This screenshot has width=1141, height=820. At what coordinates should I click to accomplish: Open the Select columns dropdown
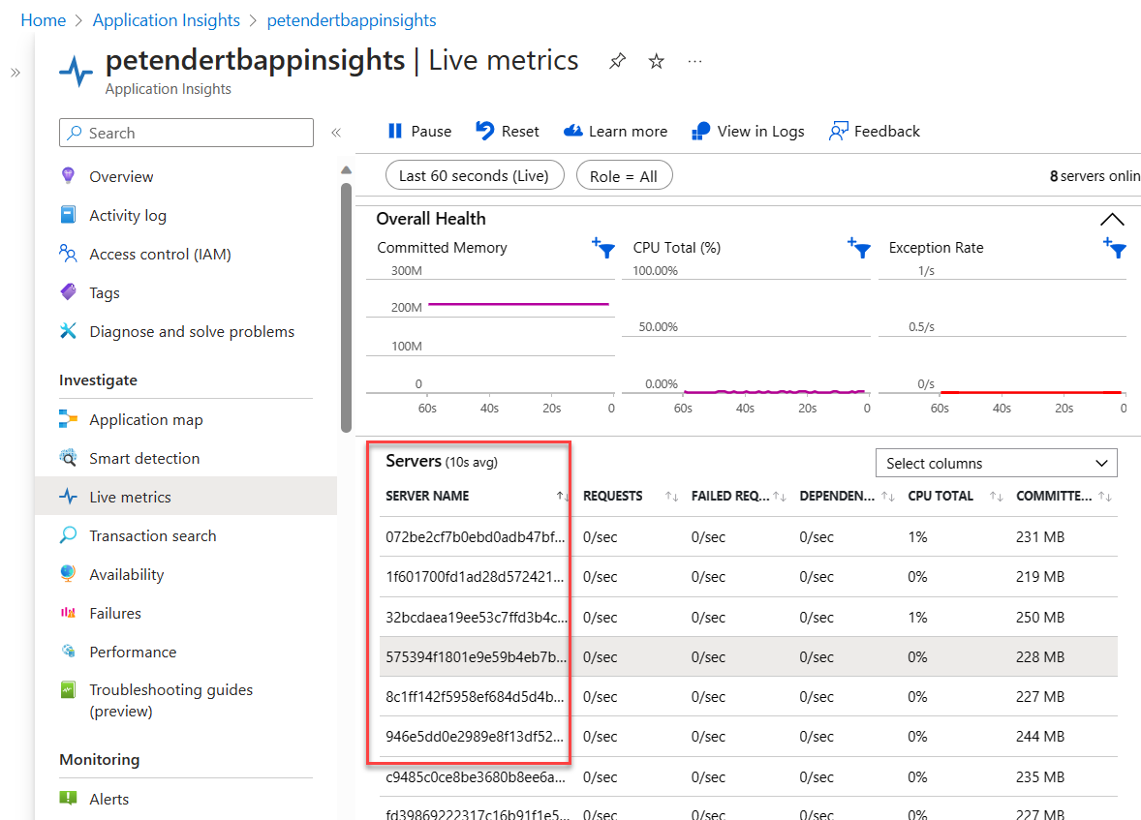pyautogui.click(x=996, y=463)
